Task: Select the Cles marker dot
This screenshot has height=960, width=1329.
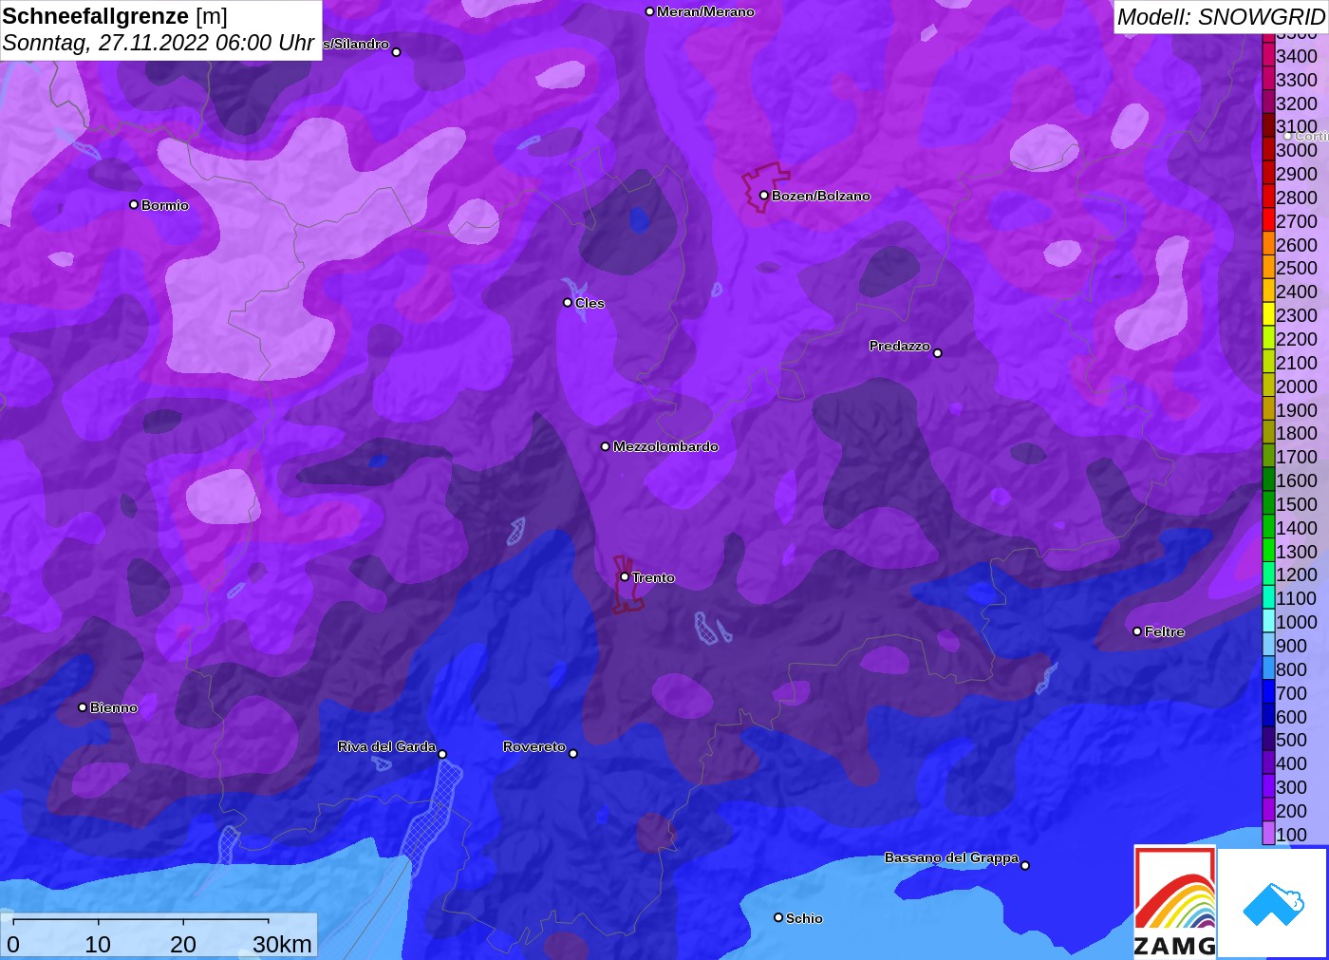Action: click(568, 303)
